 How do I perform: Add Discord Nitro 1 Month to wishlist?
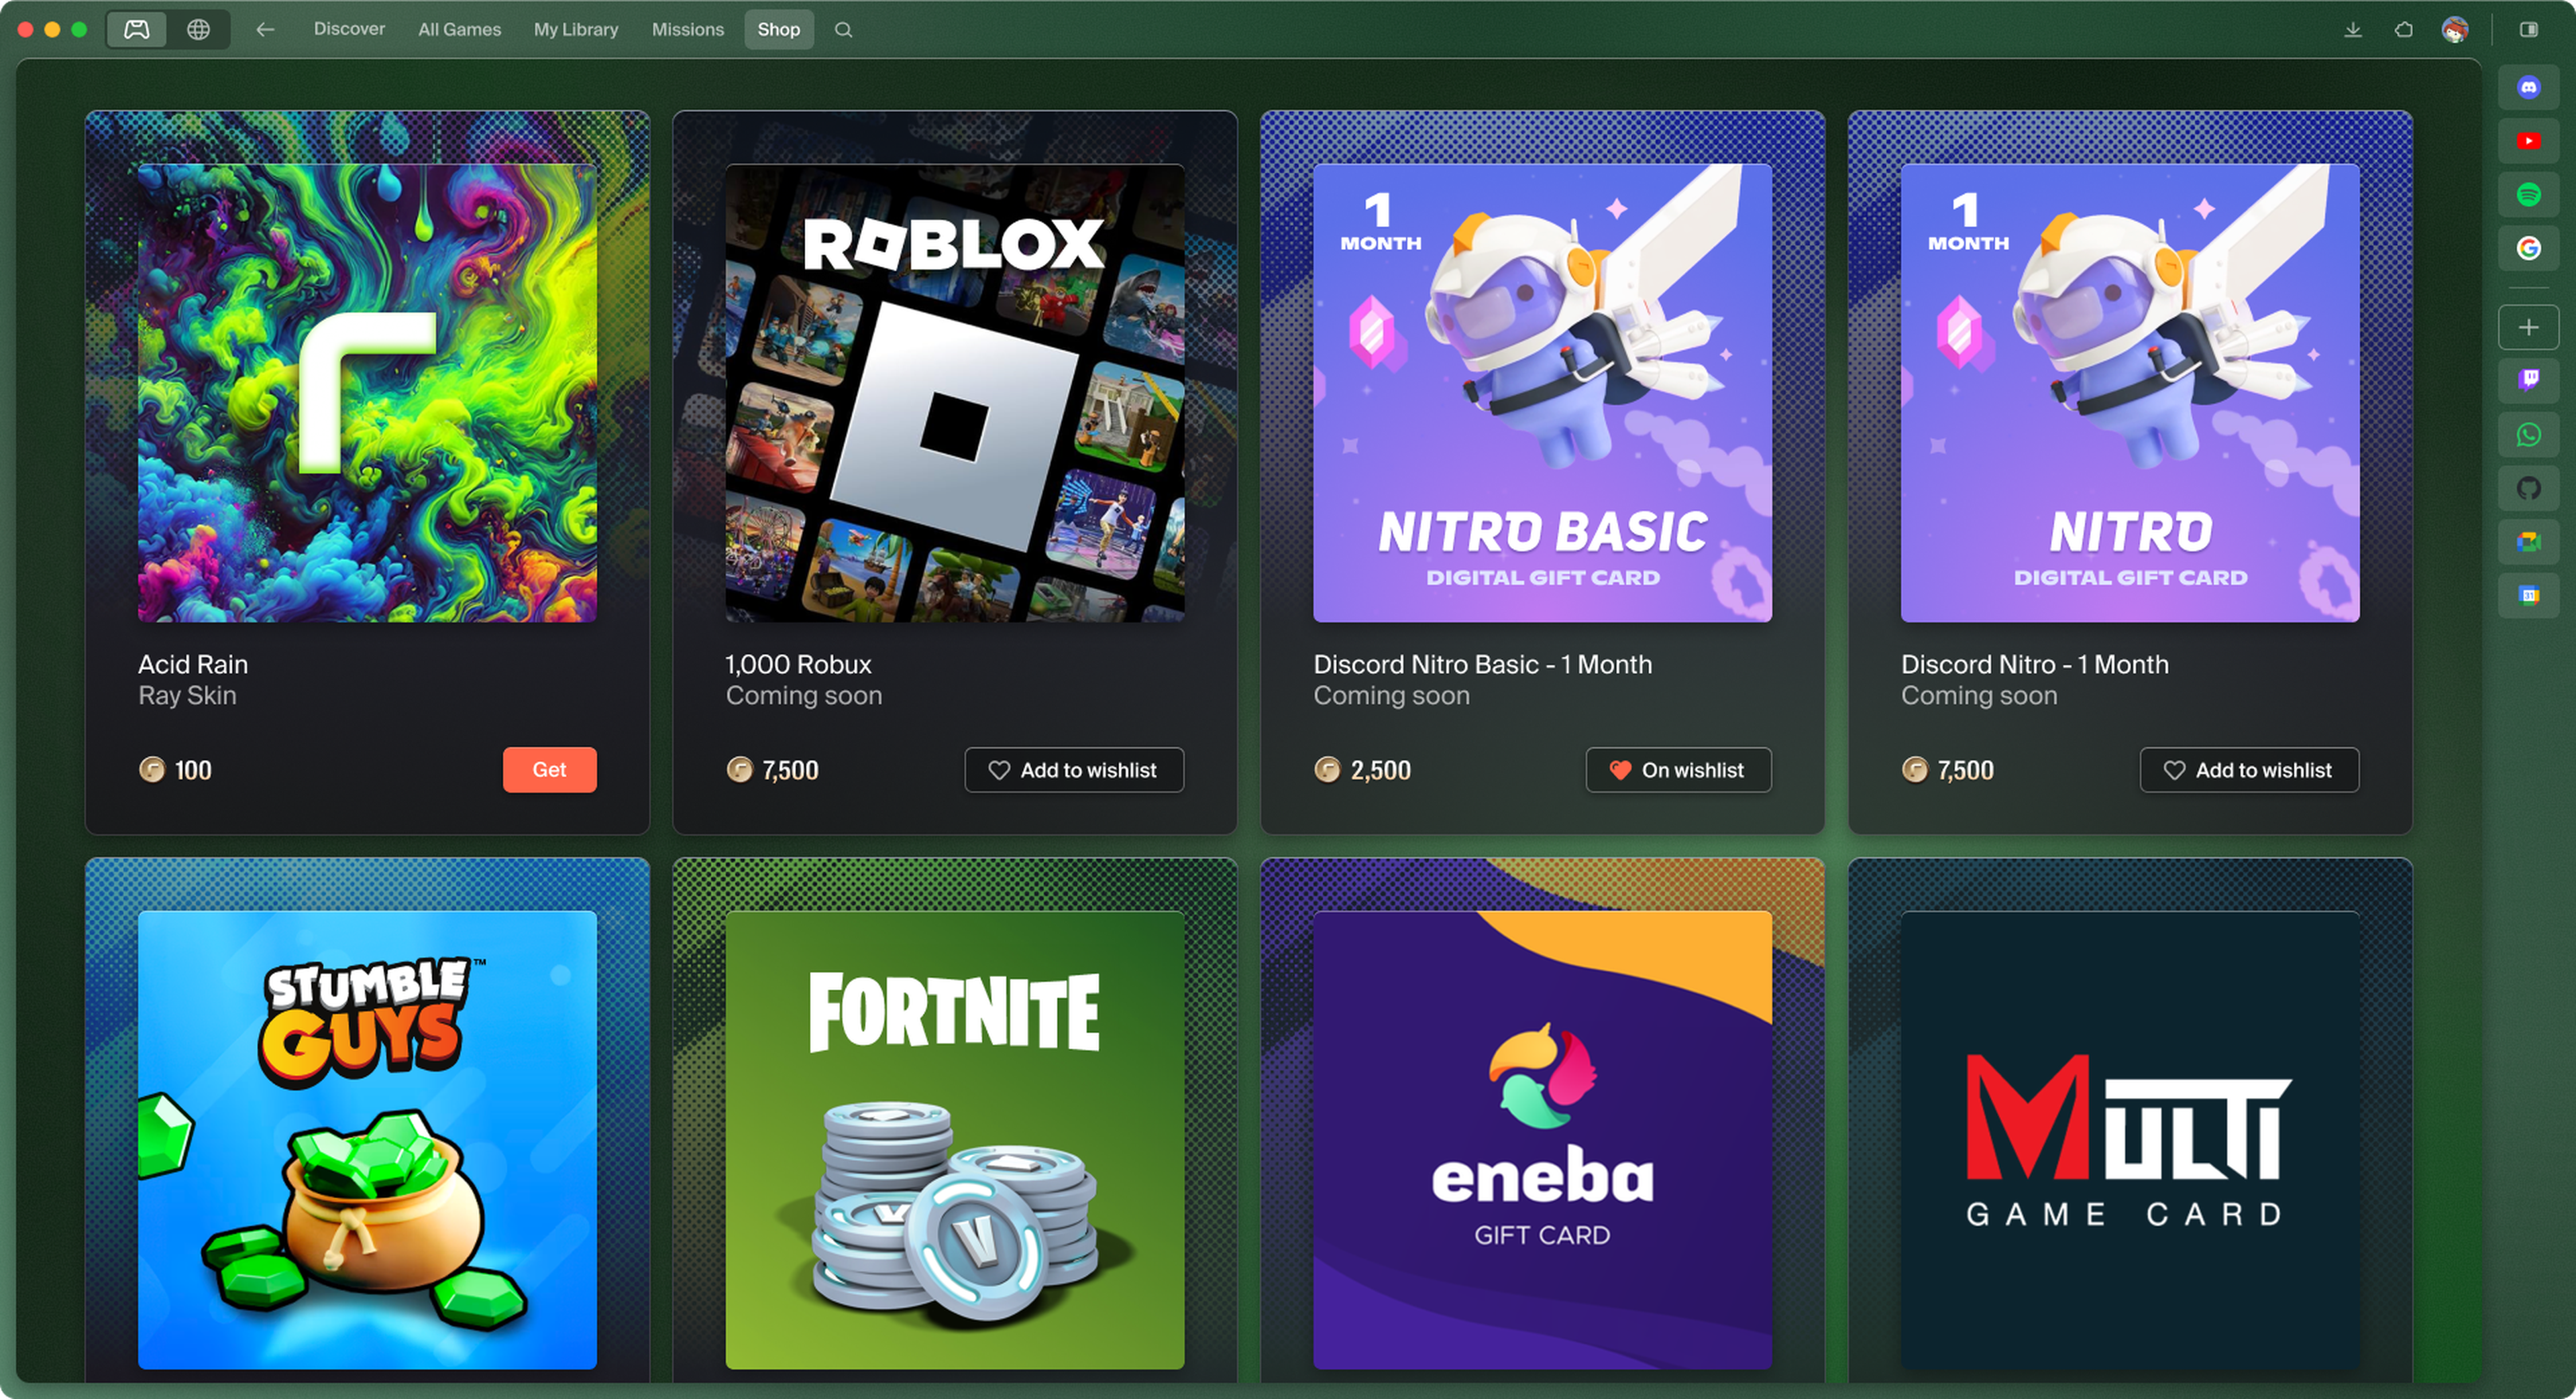(2249, 770)
